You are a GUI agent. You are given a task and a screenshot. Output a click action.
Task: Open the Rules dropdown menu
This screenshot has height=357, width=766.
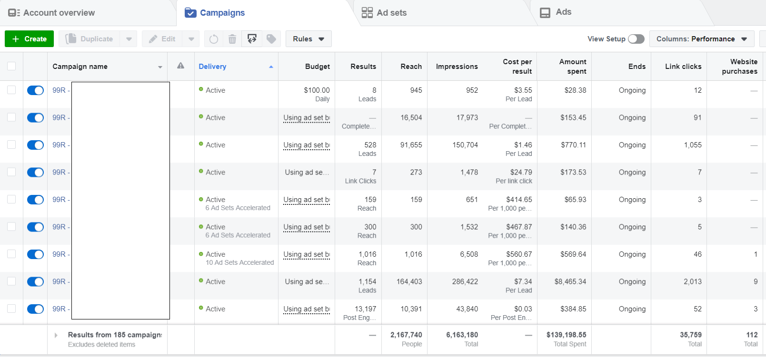308,39
